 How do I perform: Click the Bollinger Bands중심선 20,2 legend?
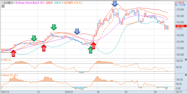pos(30,3)
